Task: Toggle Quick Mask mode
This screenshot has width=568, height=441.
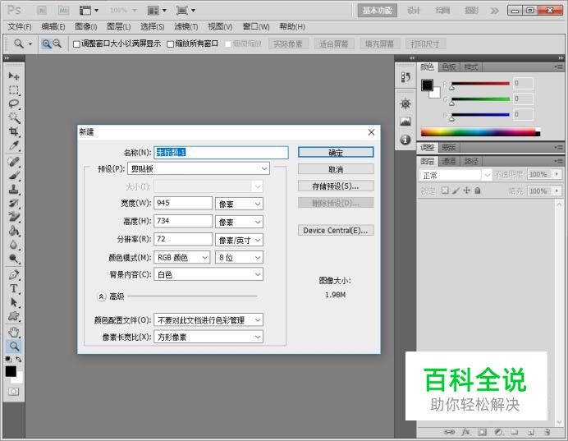Action: 13,392
